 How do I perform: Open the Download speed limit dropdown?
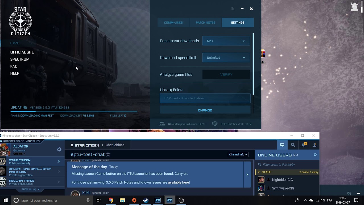pos(226,58)
